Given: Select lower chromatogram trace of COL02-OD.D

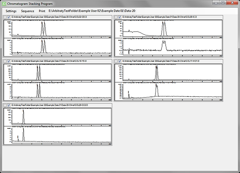Looking at the screenshot, I should point(58,47).
